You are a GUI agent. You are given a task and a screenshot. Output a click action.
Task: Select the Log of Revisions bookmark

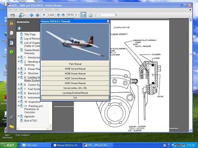point(32,39)
